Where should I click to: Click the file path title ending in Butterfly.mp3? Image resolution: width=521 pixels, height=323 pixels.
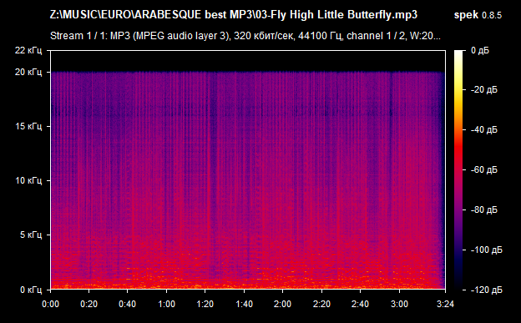(x=234, y=15)
